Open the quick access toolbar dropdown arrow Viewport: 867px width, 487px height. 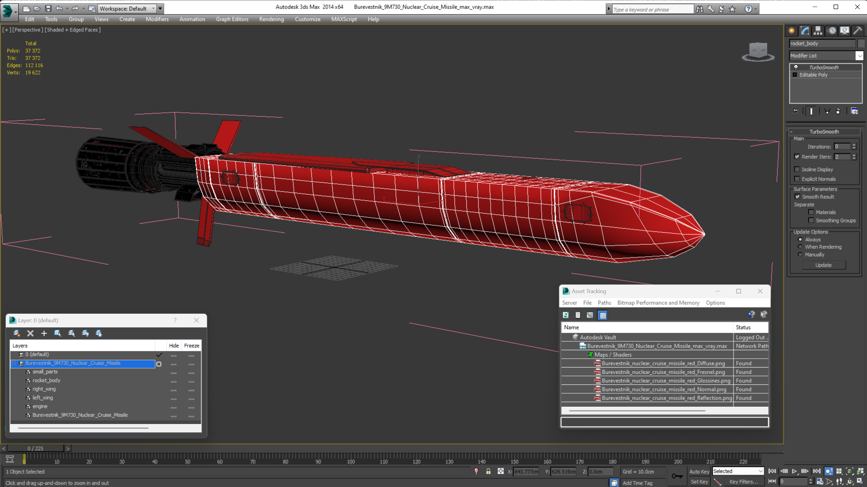(x=160, y=8)
